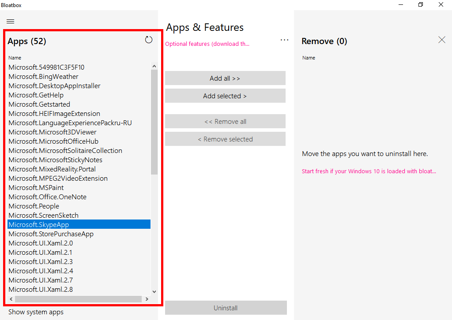Close the Remove panel with X icon
The image size is (452, 320).
(442, 40)
